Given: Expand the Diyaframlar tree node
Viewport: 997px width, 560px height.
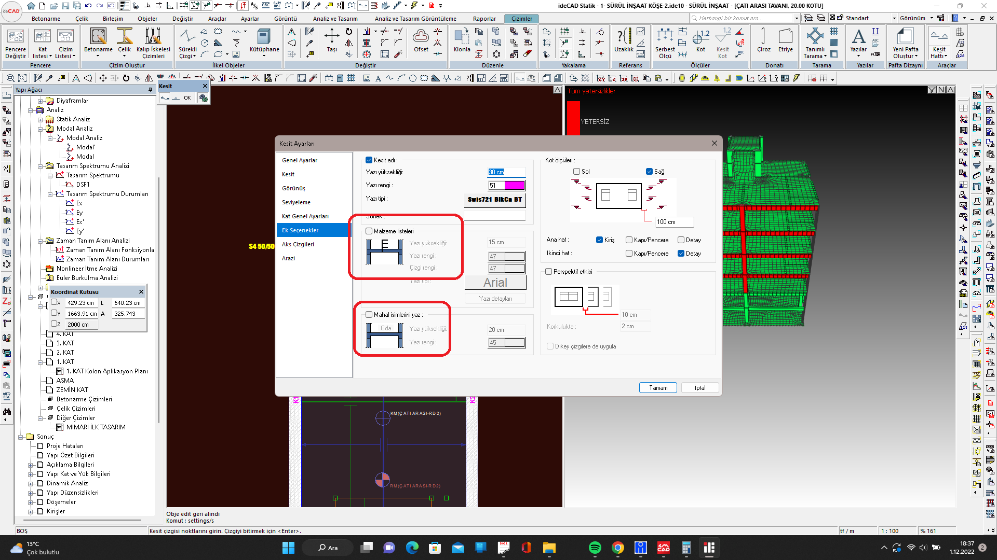Looking at the screenshot, I should tap(41, 101).
